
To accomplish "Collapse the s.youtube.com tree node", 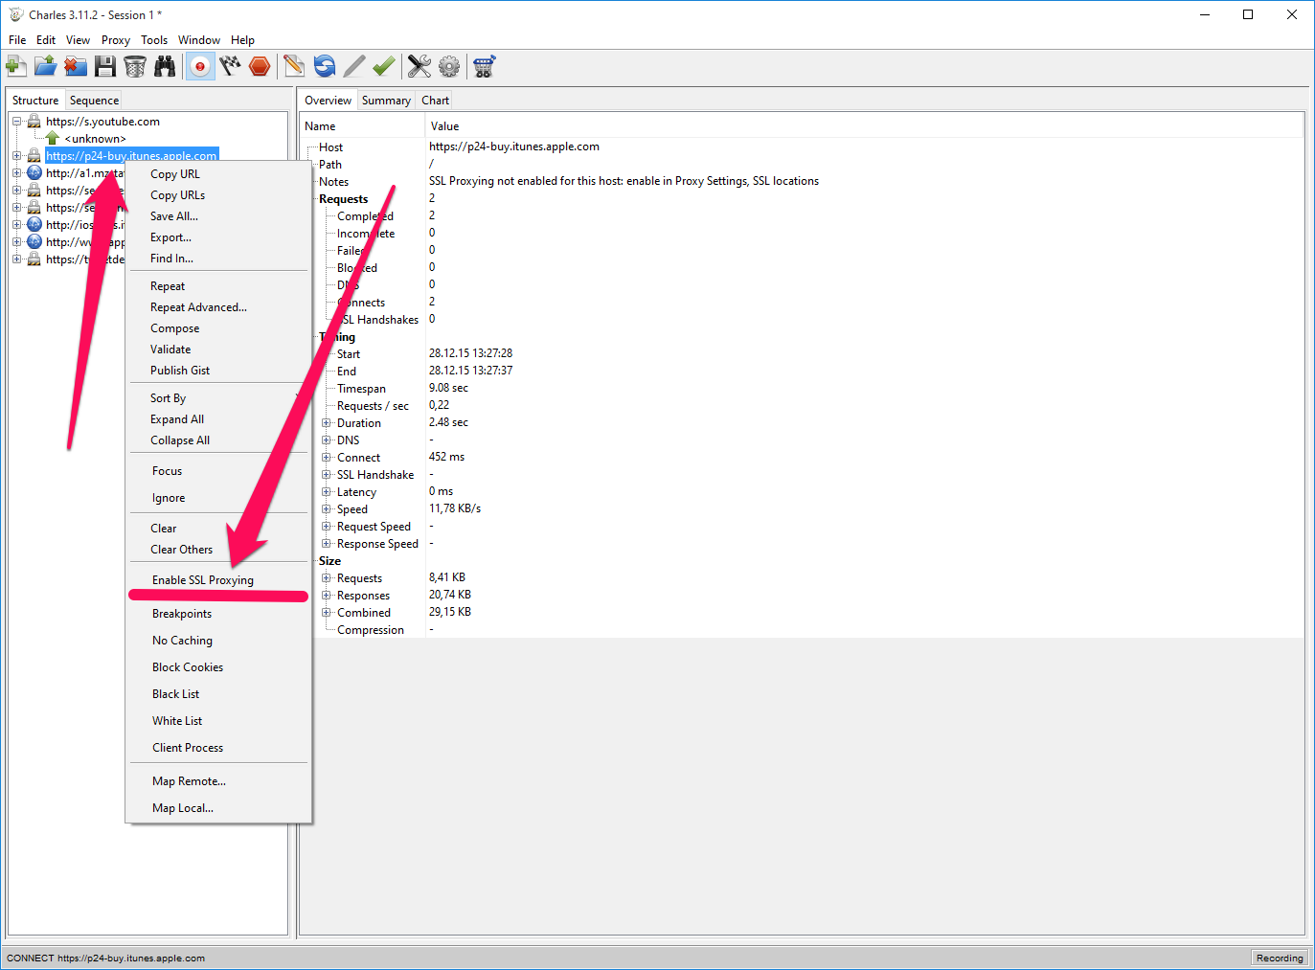I will pos(17,122).
